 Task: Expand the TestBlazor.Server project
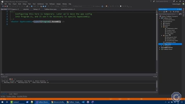(160, 47)
